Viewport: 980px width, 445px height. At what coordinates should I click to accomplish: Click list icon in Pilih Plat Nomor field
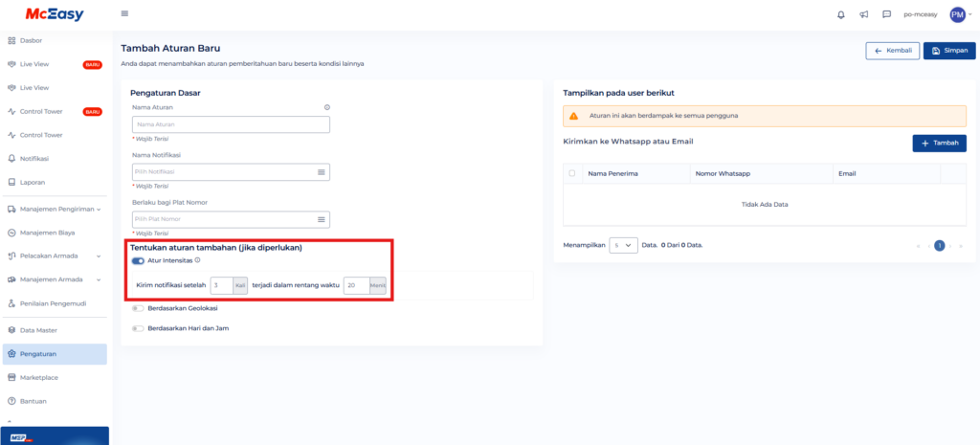322,219
